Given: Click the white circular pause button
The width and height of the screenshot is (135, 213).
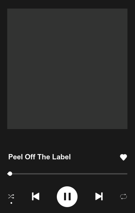Looking at the screenshot, I should 67,197.
